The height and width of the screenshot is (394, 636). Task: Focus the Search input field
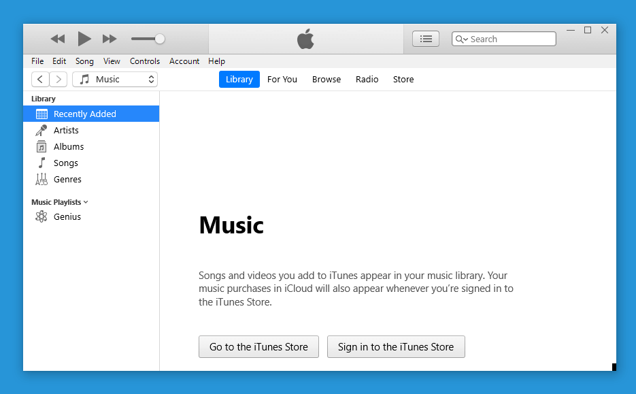[504, 39]
